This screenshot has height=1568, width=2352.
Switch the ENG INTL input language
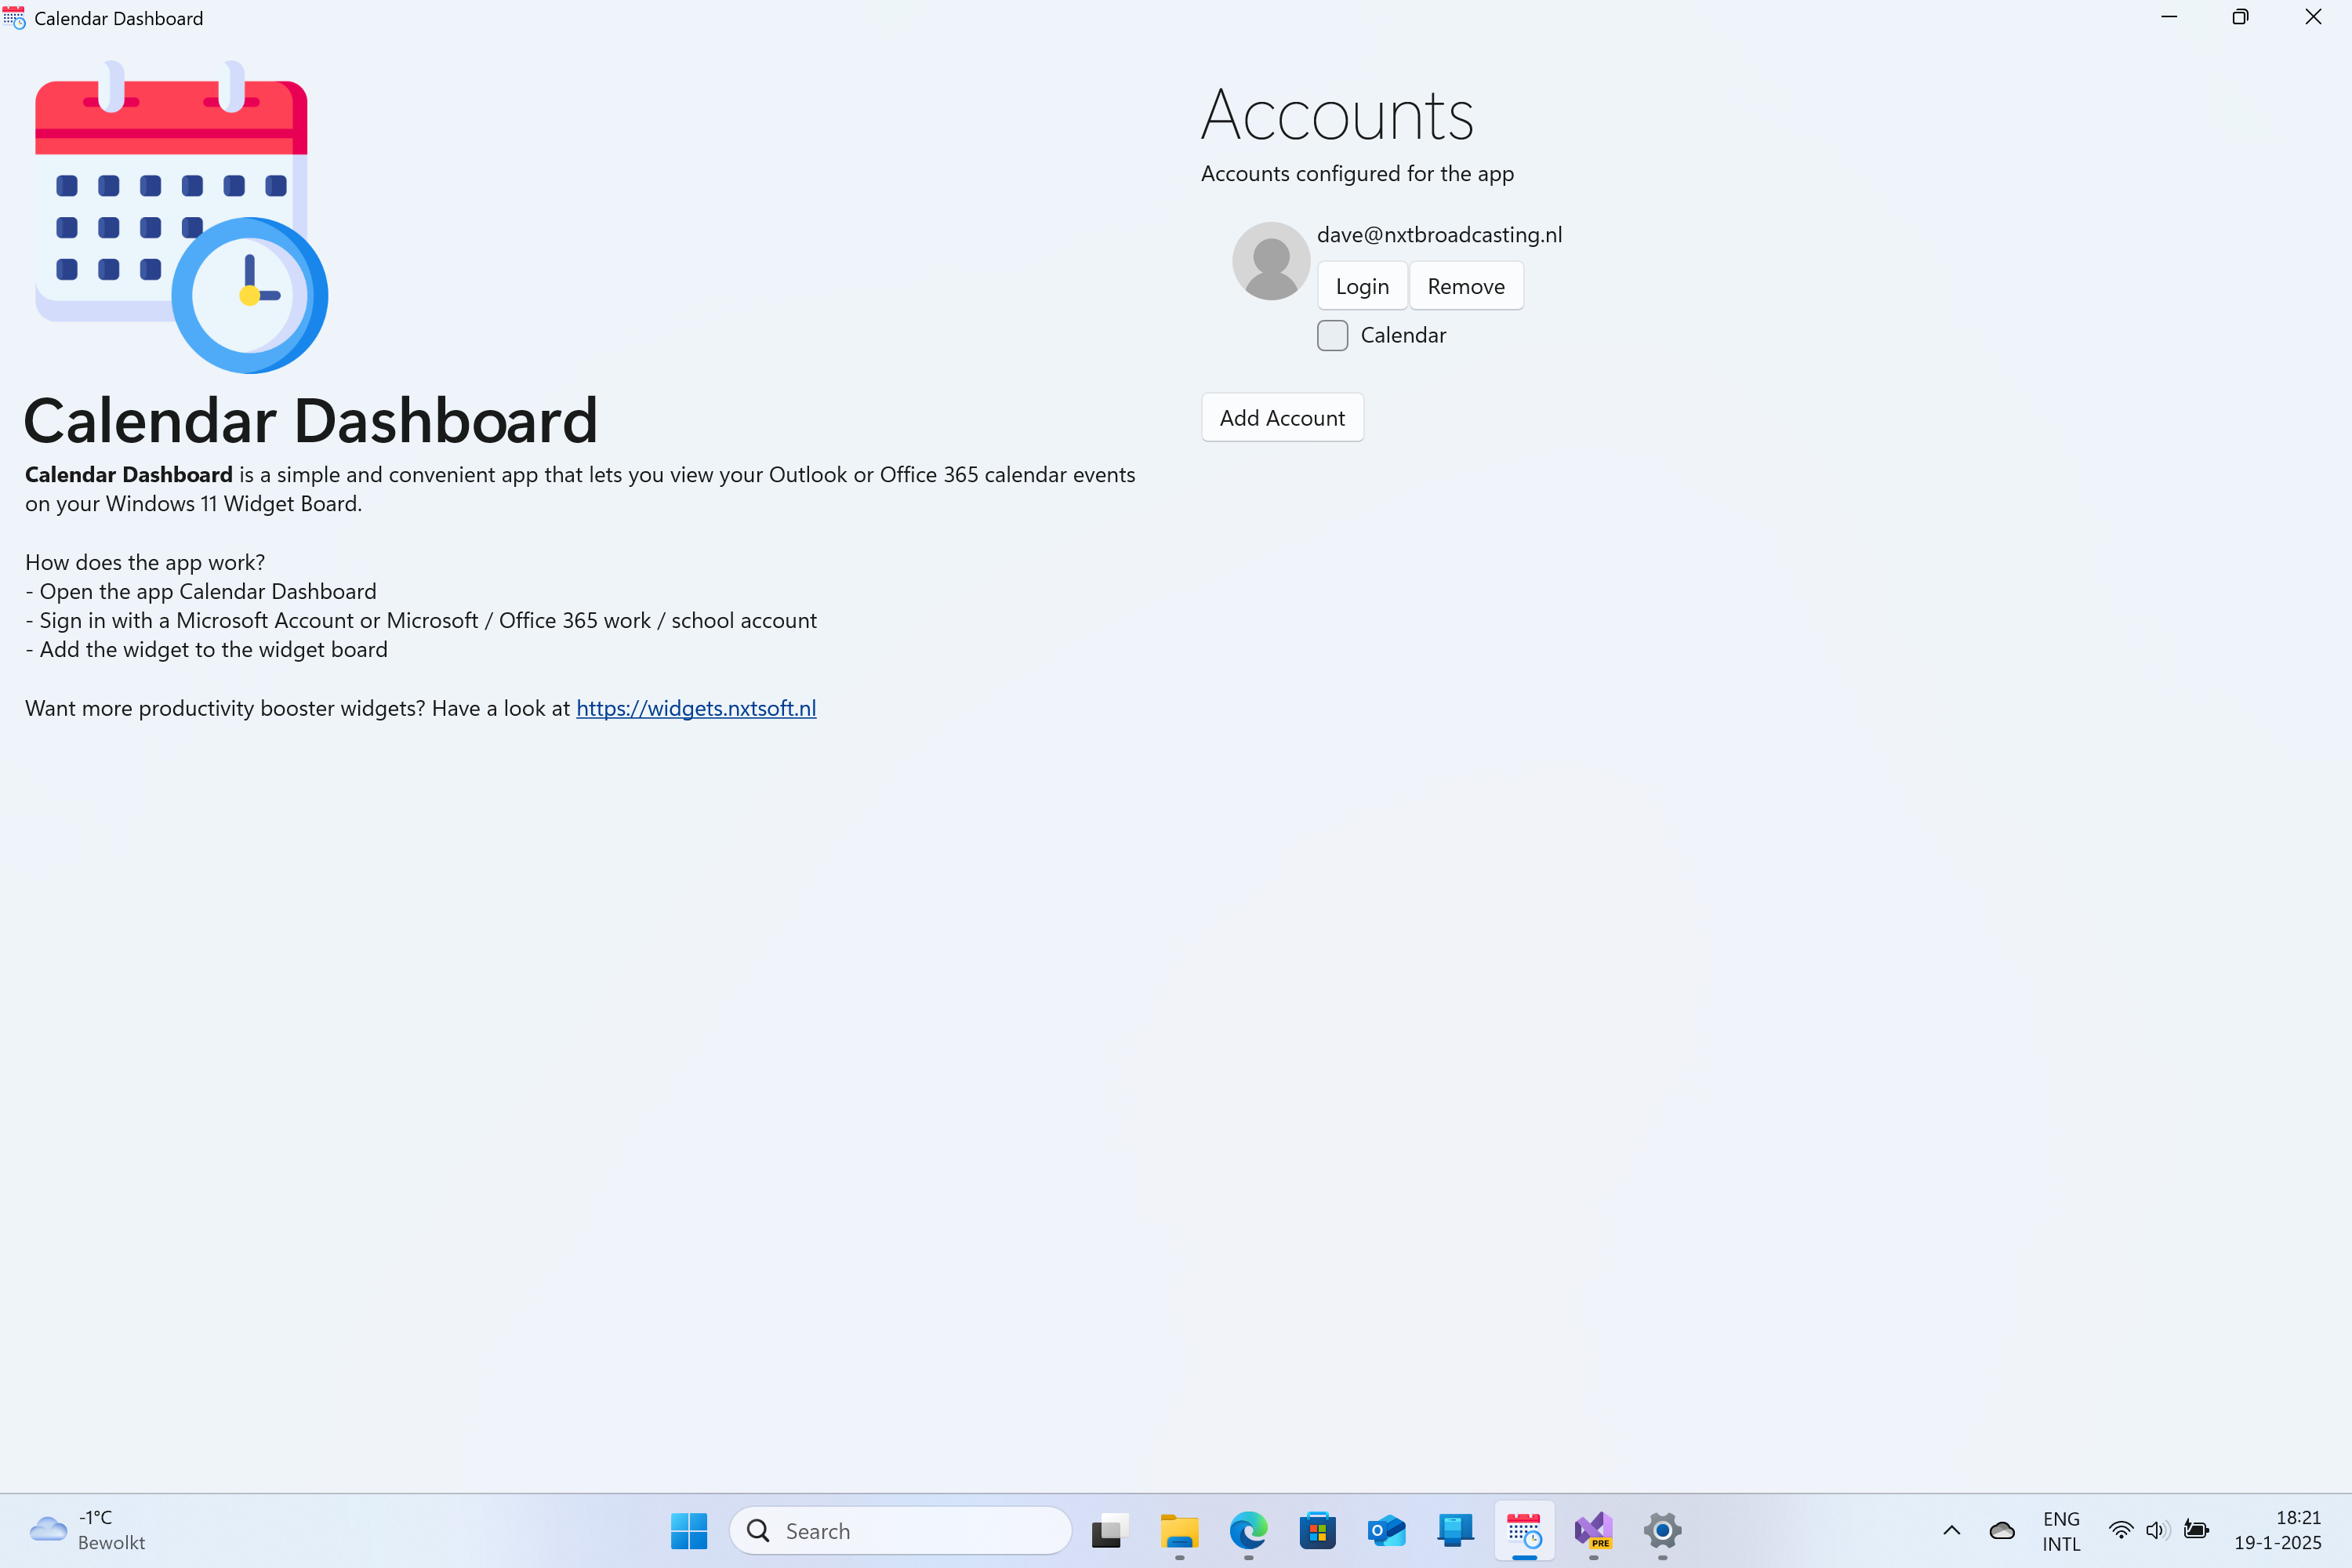point(2061,1530)
